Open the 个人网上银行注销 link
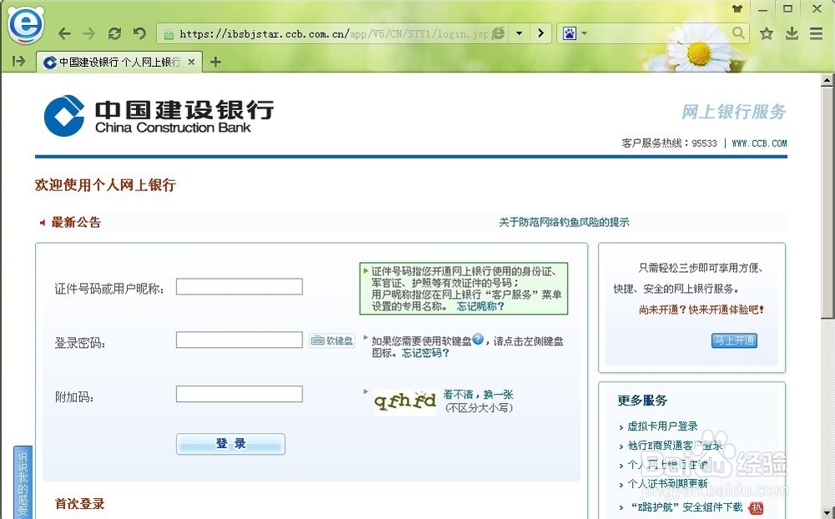The width and height of the screenshot is (835, 519). pos(668,464)
